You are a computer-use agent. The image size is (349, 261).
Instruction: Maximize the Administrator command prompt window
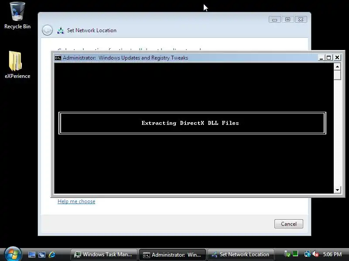pos(329,58)
